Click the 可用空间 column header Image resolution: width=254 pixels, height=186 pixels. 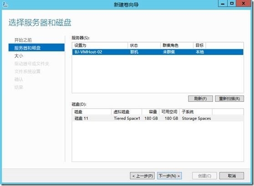pos(169,112)
